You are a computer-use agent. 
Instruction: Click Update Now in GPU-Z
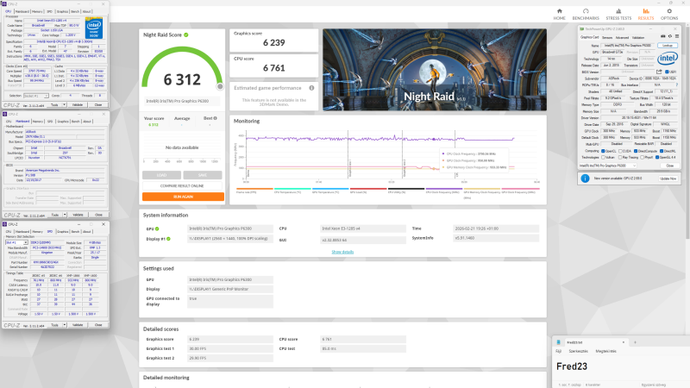point(668,178)
